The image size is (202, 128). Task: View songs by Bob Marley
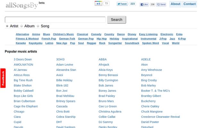click(x=148, y=86)
